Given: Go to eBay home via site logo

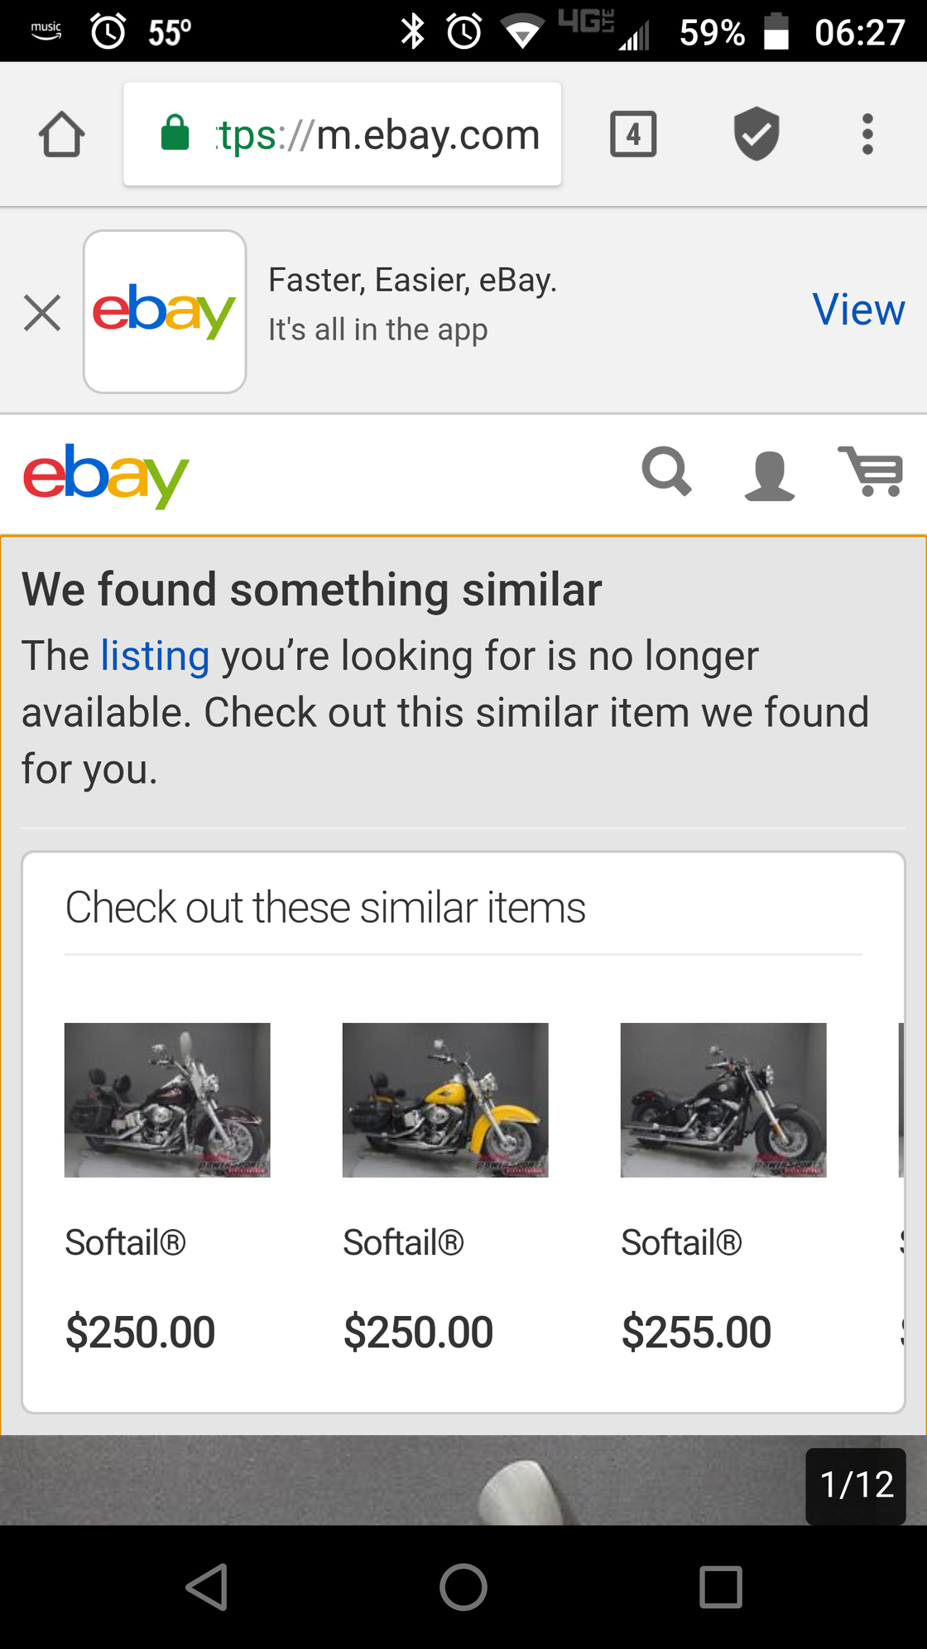Looking at the screenshot, I should click(106, 475).
